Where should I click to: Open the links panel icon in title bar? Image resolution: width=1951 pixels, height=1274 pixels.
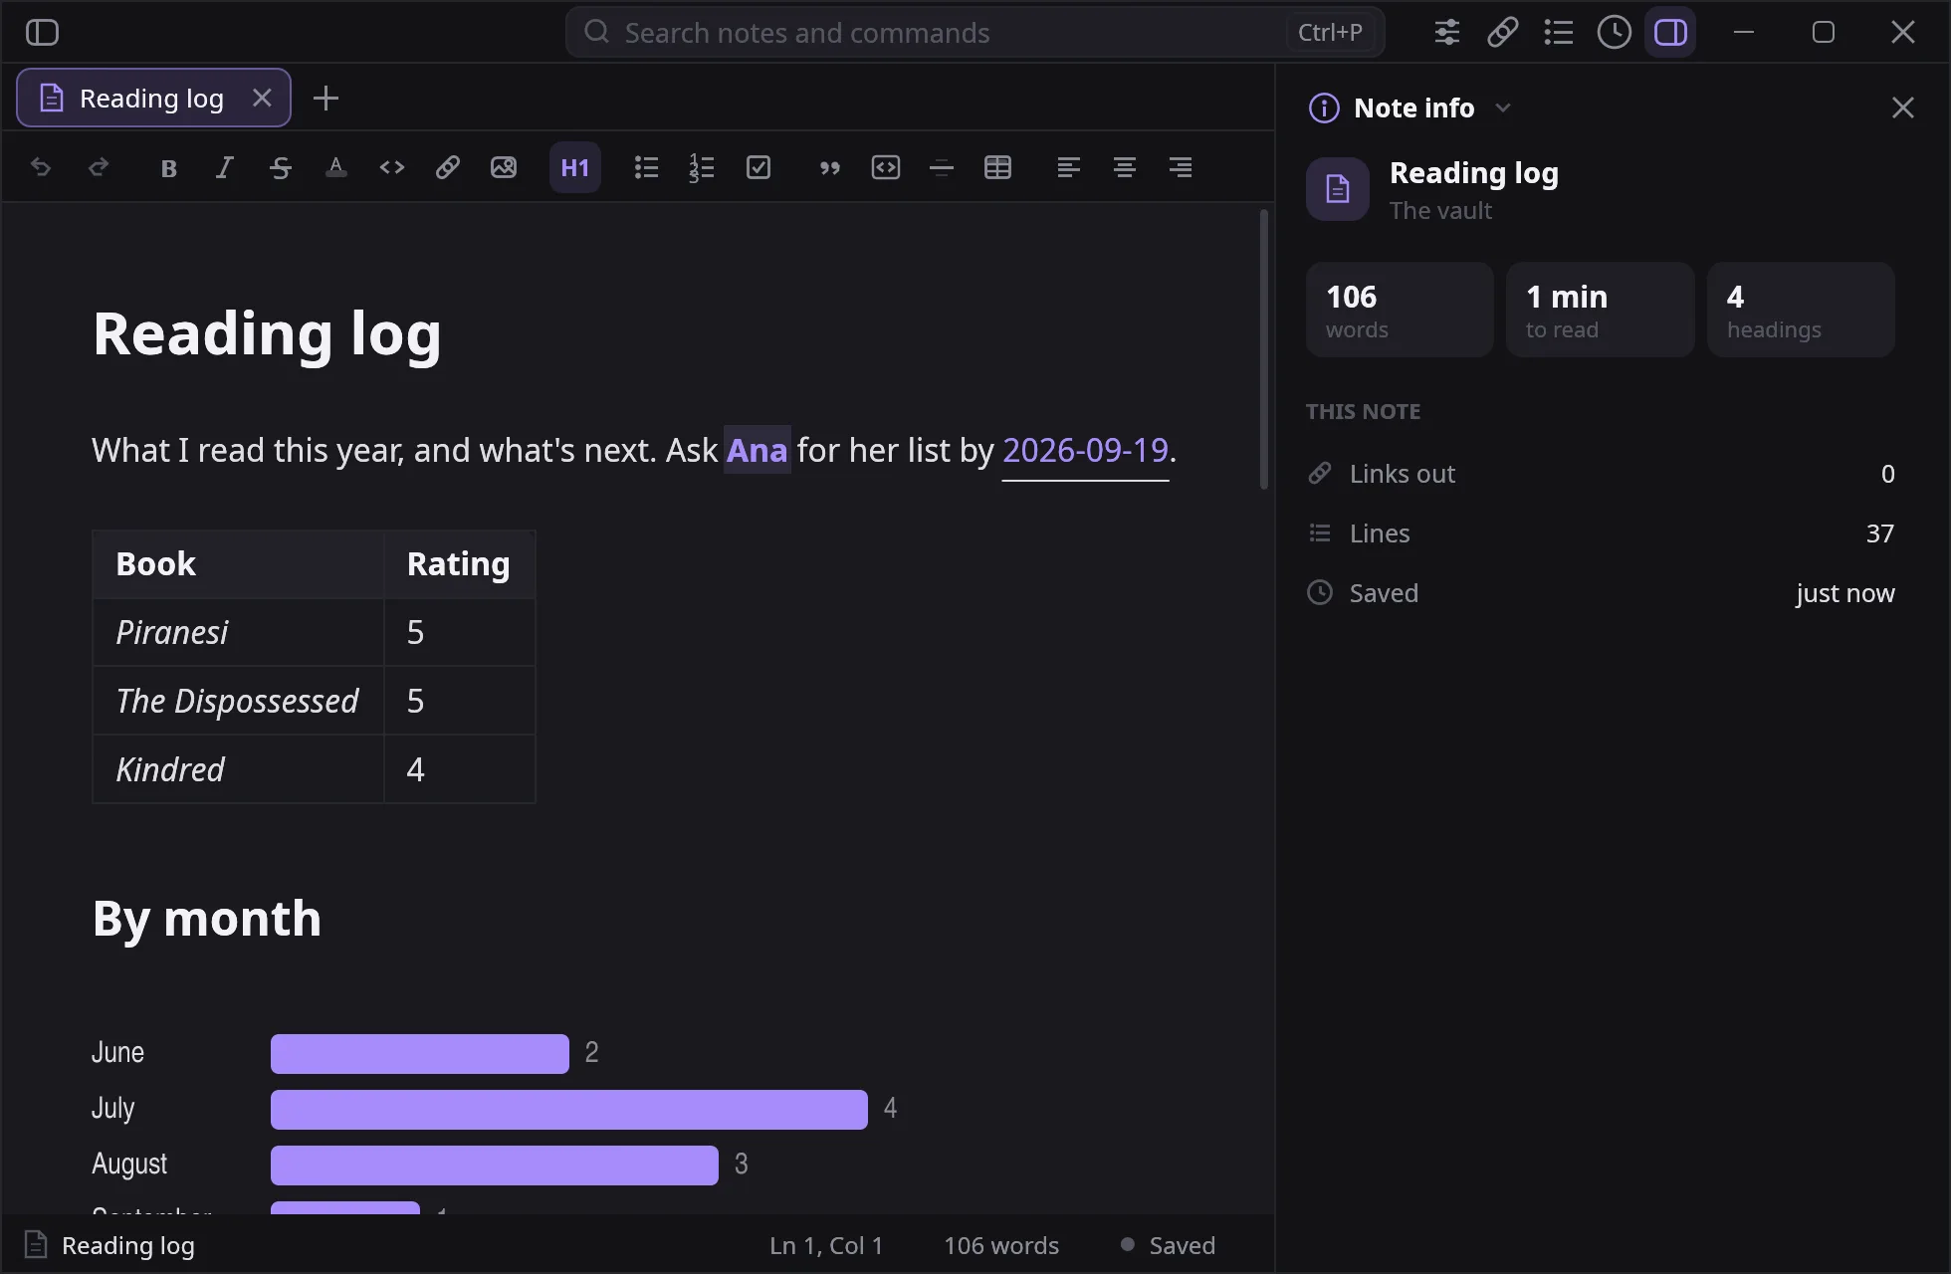[x=1503, y=33]
